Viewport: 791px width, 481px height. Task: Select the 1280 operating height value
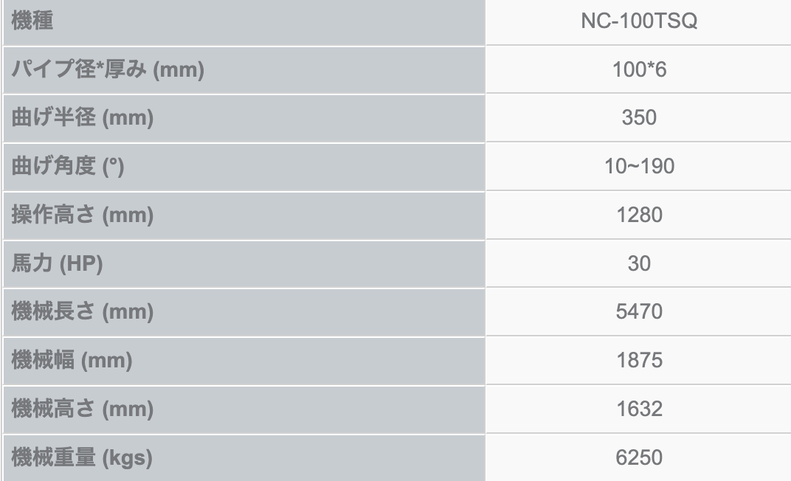pyautogui.click(x=639, y=215)
